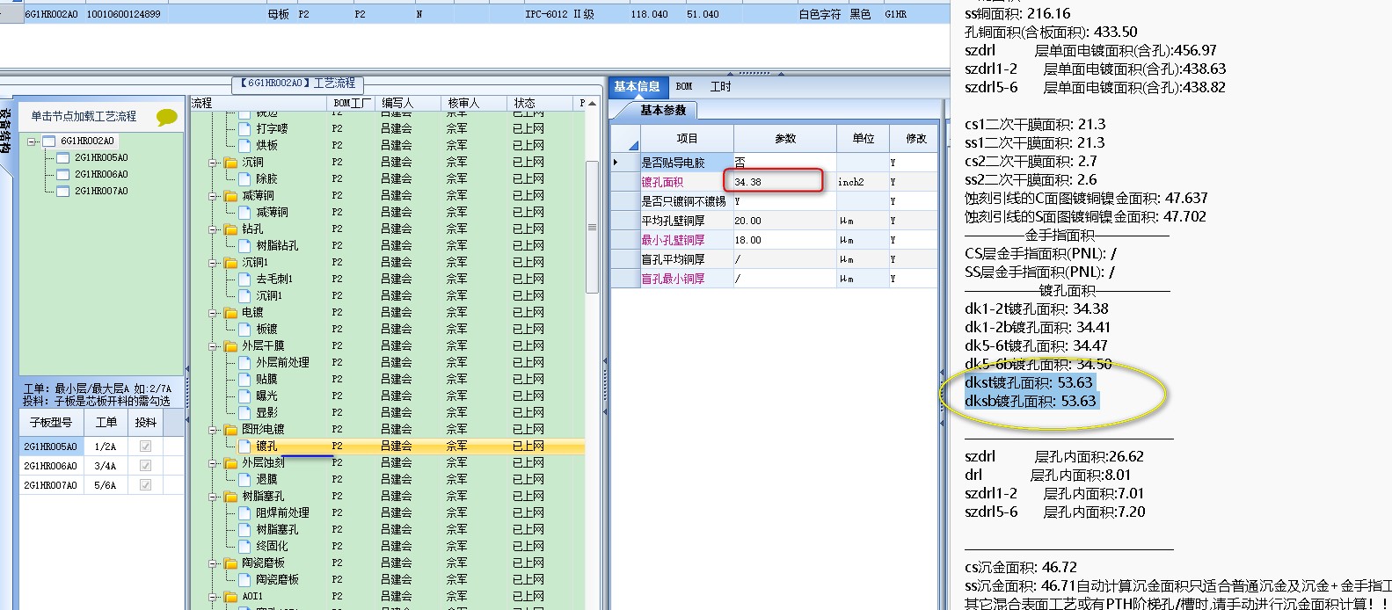Screen dimensions: 1392x610
Task: Click the document icon beside 外层前处理
Action: 244,362
